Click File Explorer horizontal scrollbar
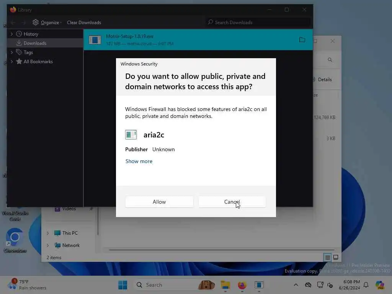Image resolution: width=392 pixels, height=294 pixels. click(x=222, y=250)
